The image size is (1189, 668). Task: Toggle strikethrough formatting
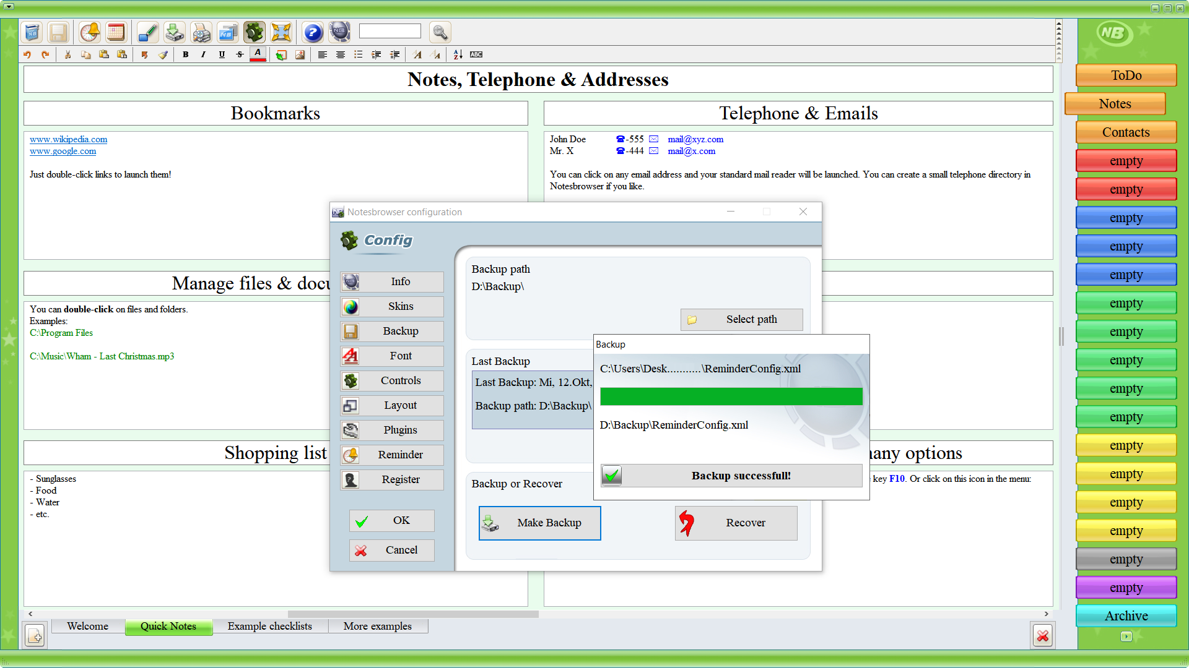tap(240, 54)
